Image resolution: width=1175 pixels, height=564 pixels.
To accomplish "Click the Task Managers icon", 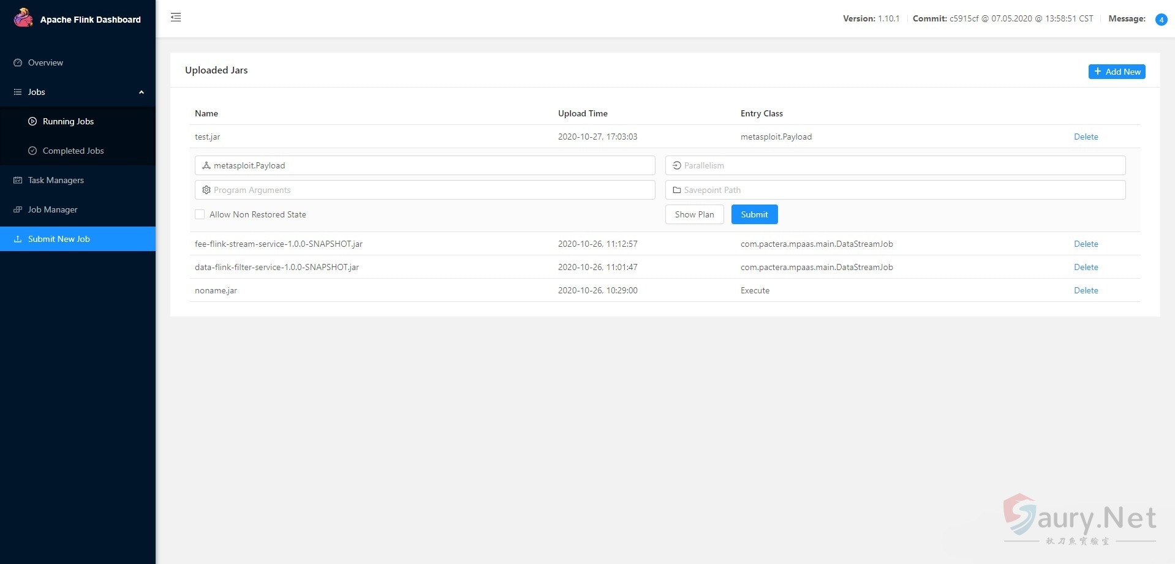I will (x=18, y=180).
